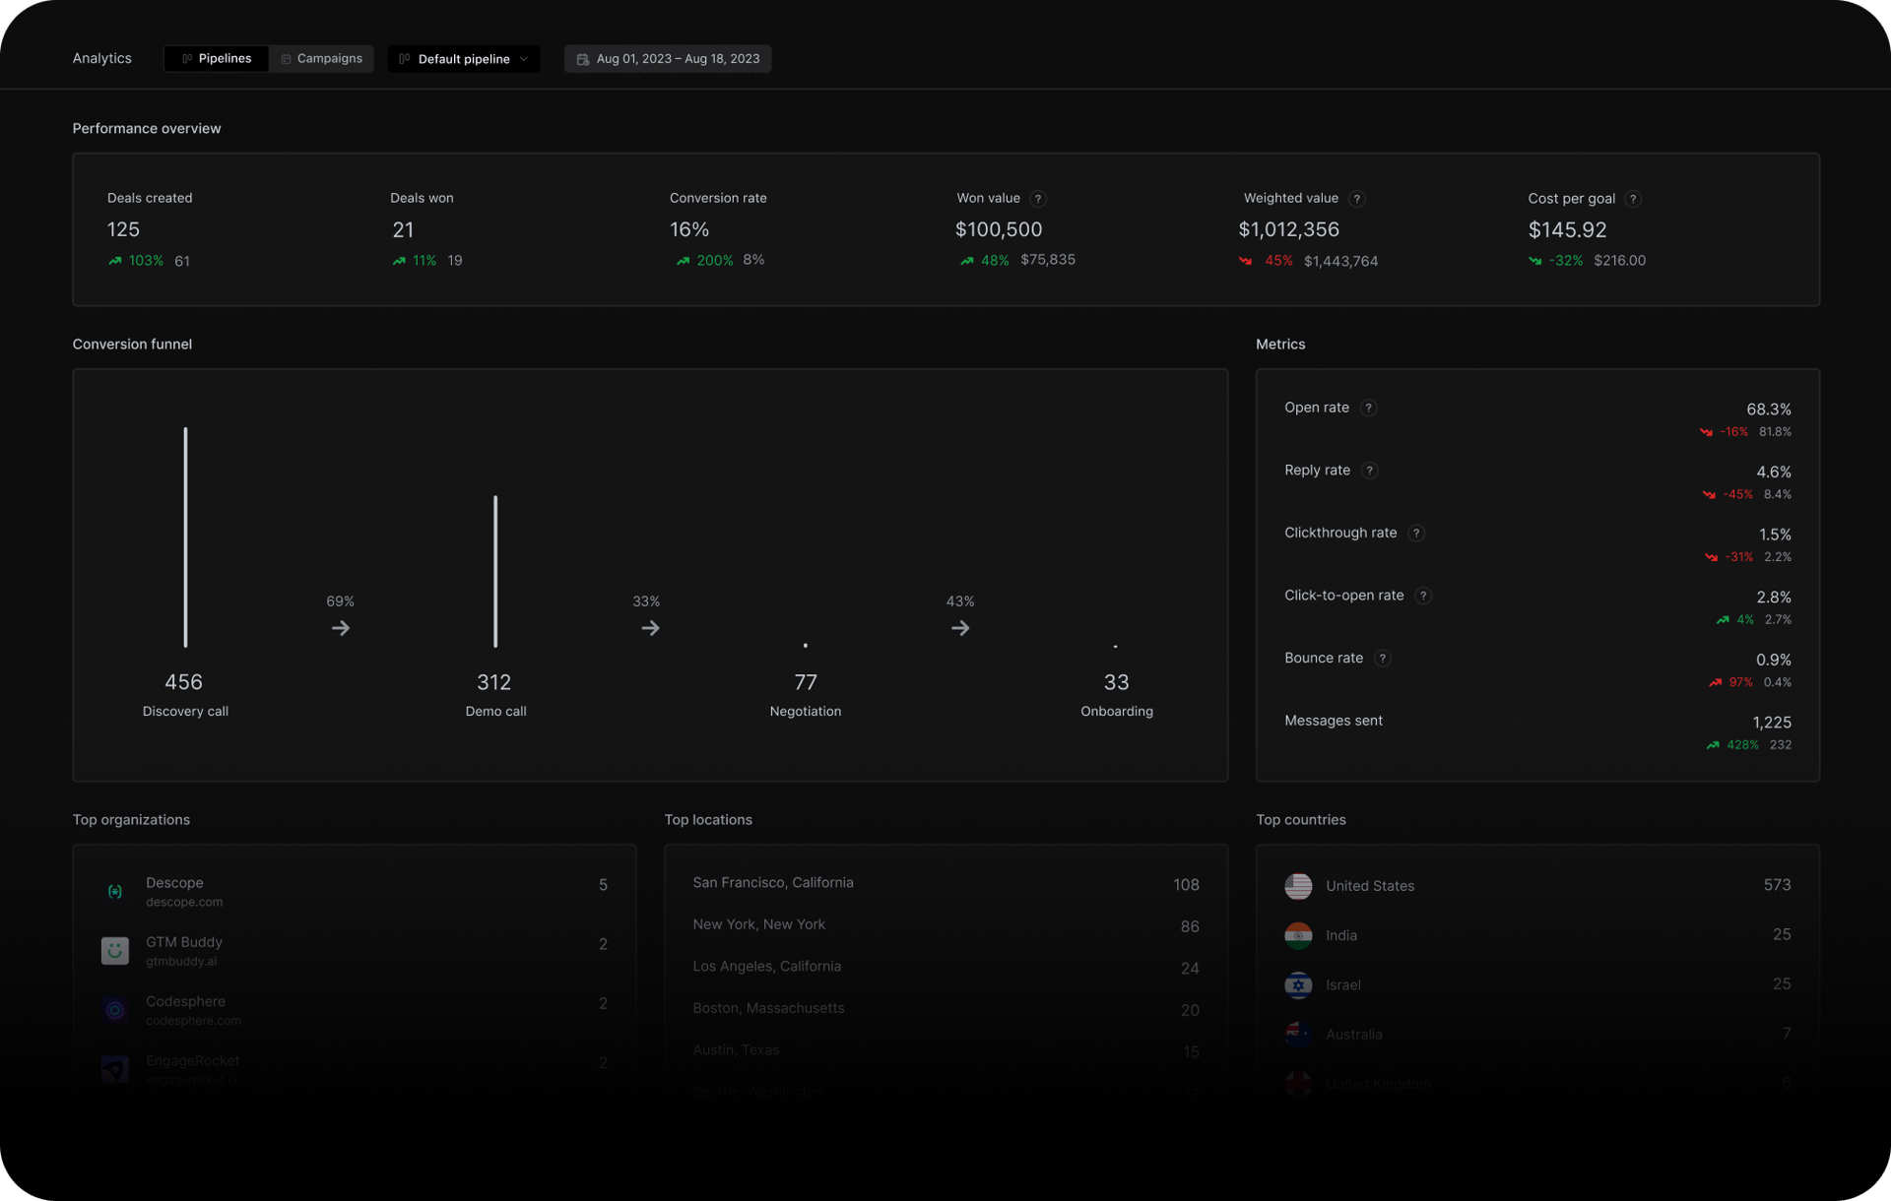Screen dimensions: 1891x1201
Task: Select the India country row
Action: (x=1537, y=935)
